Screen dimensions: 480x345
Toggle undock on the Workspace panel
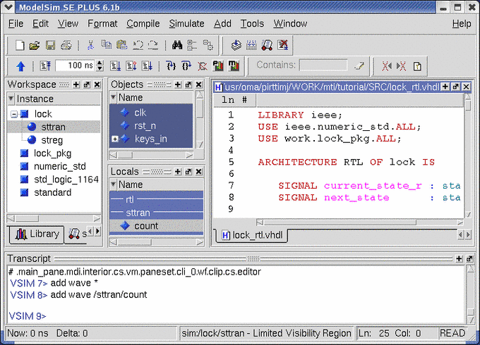click(87, 84)
